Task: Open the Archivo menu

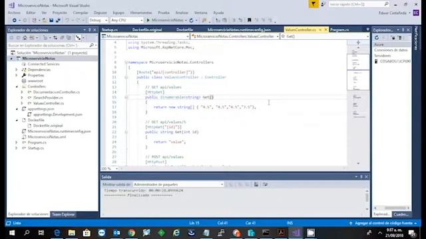Action: tap(14, 13)
